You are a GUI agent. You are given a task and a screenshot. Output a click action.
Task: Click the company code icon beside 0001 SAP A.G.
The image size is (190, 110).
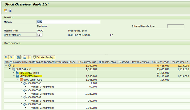tap(13, 69)
